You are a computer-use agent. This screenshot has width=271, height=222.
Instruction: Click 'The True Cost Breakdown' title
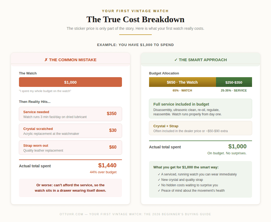[x=135, y=19]
